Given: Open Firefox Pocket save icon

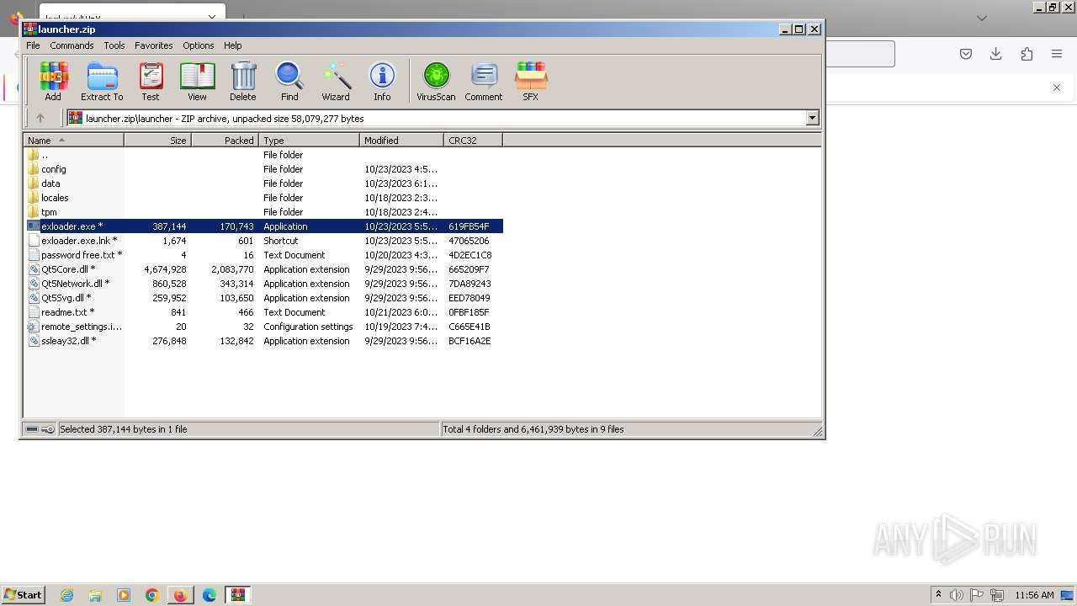Looking at the screenshot, I should (x=966, y=54).
